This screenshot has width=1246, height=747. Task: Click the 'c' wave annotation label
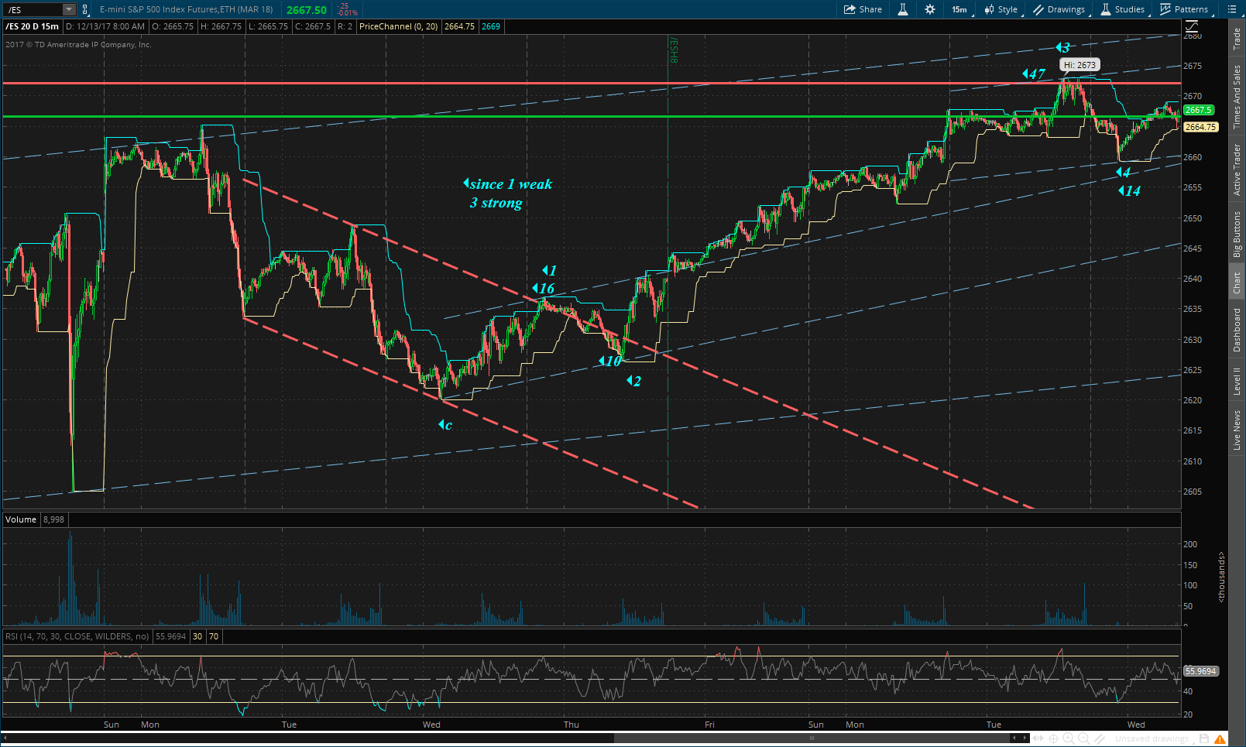pyautogui.click(x=446, y=425)
